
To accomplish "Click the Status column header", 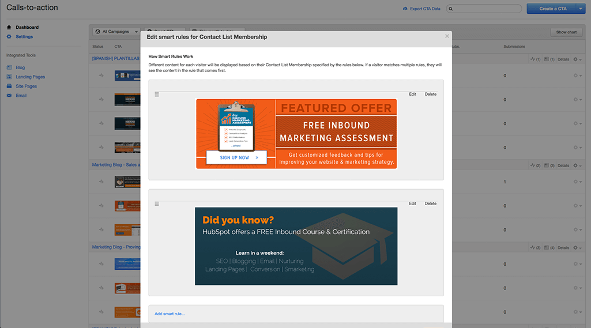I will pyautogui.click(x=97, y=46).
